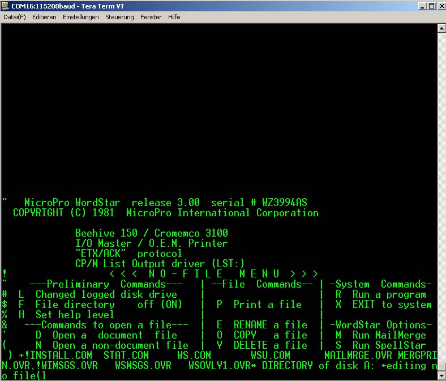The height and width of the screenshot is (381, 446).
Task: Minimize the Tera Term window
Action: 422,6
